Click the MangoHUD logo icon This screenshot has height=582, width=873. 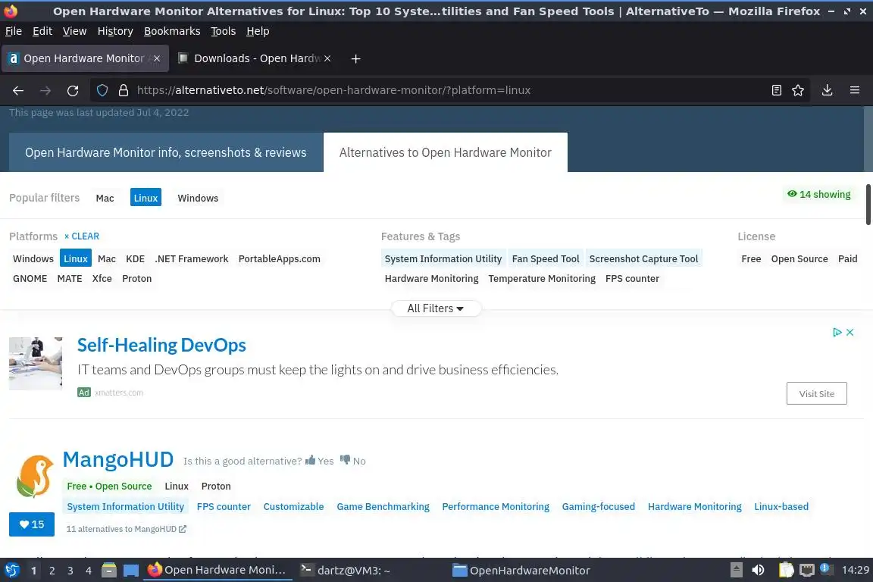[35, 477]
